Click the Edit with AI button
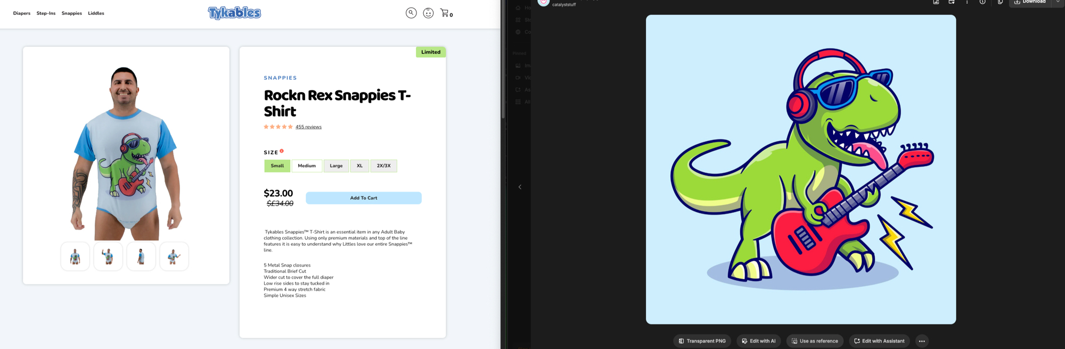Screen dimensions: 1065x349 [758, 341]
